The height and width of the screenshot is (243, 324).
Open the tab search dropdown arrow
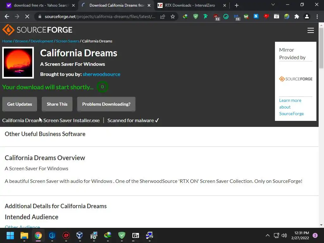tap(273, 4)
